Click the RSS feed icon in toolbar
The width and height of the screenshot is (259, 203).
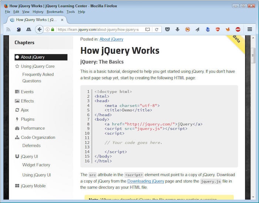(8, 30)
